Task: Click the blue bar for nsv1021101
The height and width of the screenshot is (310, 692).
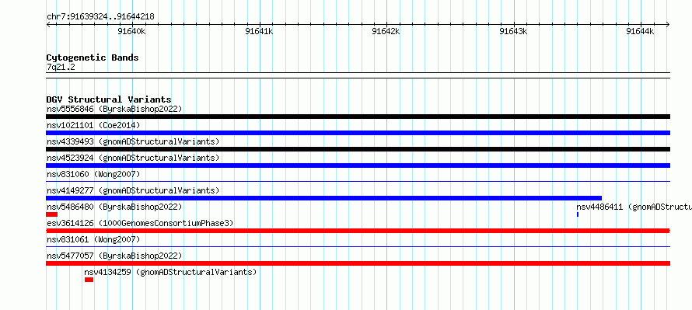Action: pyautogui.click(x=358, y=133)
